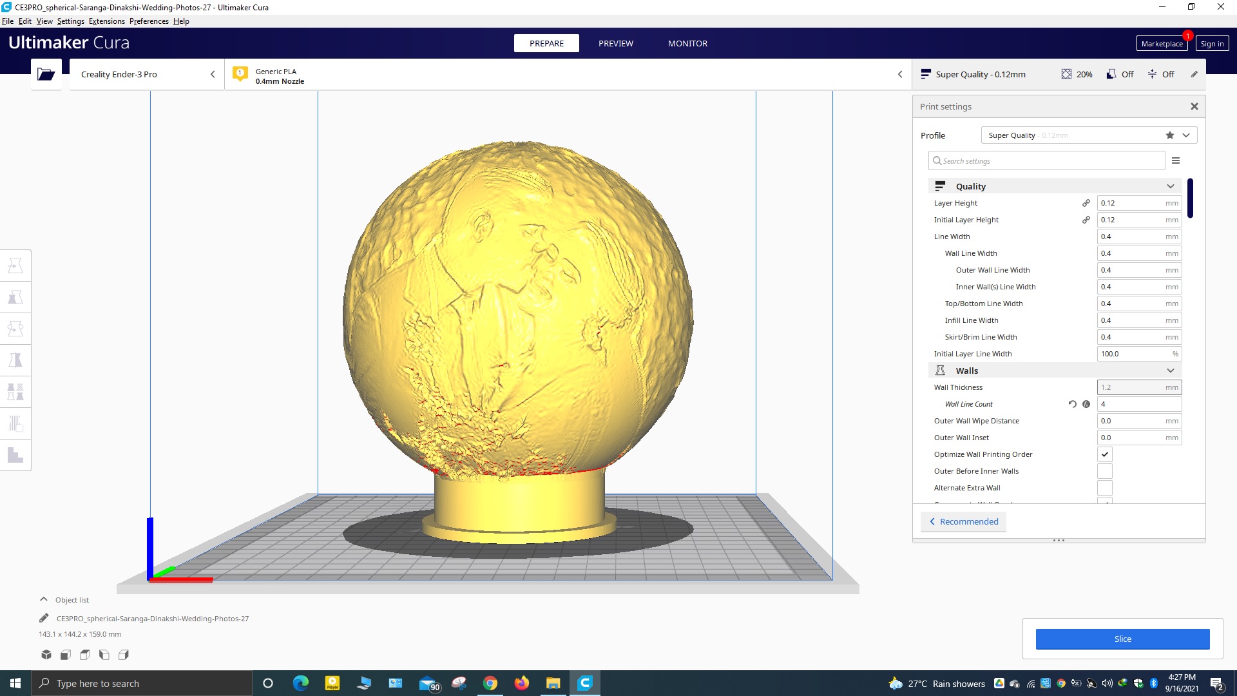
Task: Reset Wall Line Count with revert icon
Action: coord(1072,404)
